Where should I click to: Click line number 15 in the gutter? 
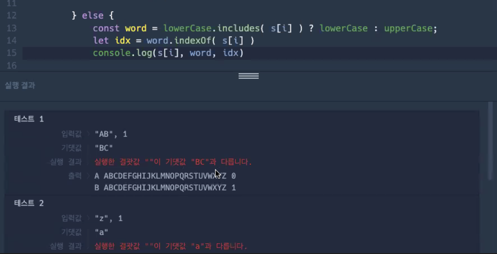(11, 53)
